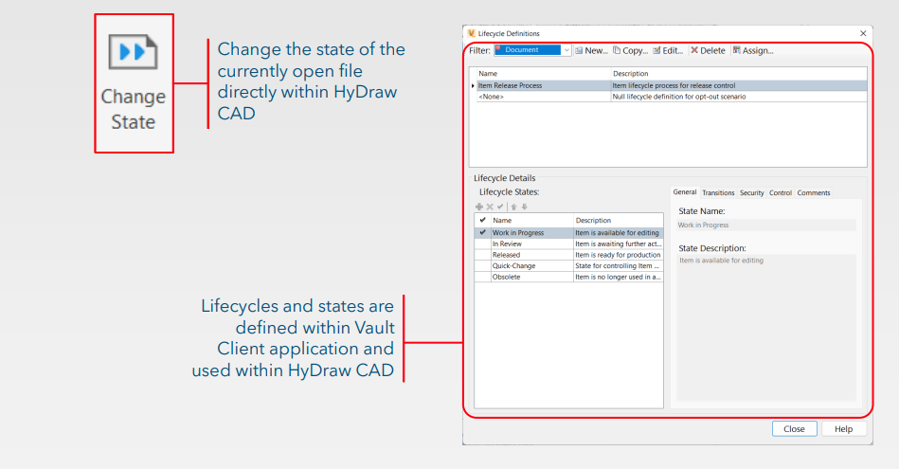Select the Work in Progress state name
Viewport: 899px width, 469px height.
[532, 233]
